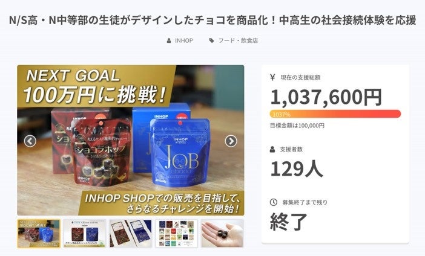Screen dimensions: 425x256
Task: Click the main NEXT GOAL carousel image
Action: [131, 140]
